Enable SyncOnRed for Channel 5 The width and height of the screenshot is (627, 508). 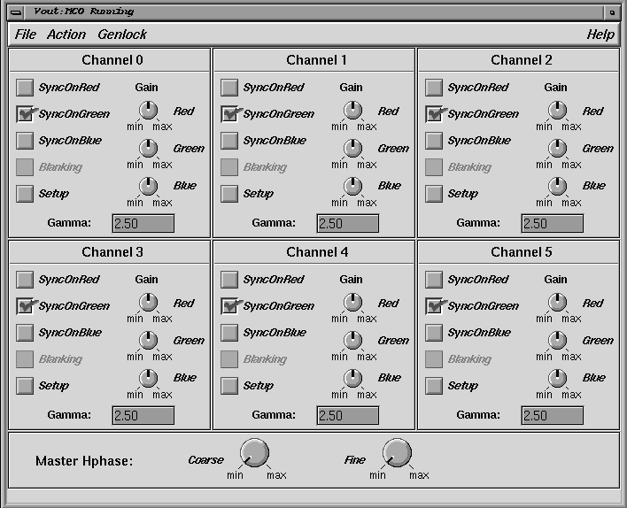point(434,280)
